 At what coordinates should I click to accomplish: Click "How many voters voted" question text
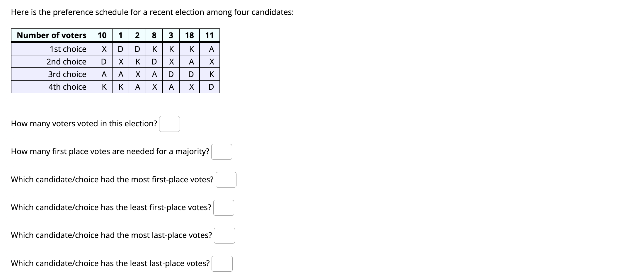tap(84, 124)
